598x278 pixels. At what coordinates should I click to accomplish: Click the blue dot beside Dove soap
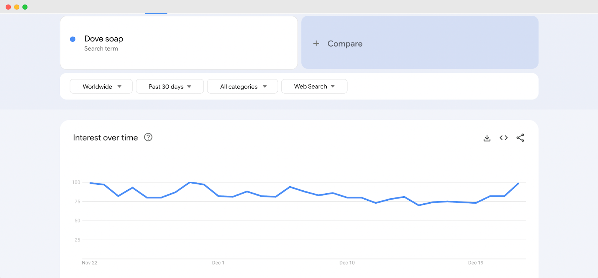point(73,39)
